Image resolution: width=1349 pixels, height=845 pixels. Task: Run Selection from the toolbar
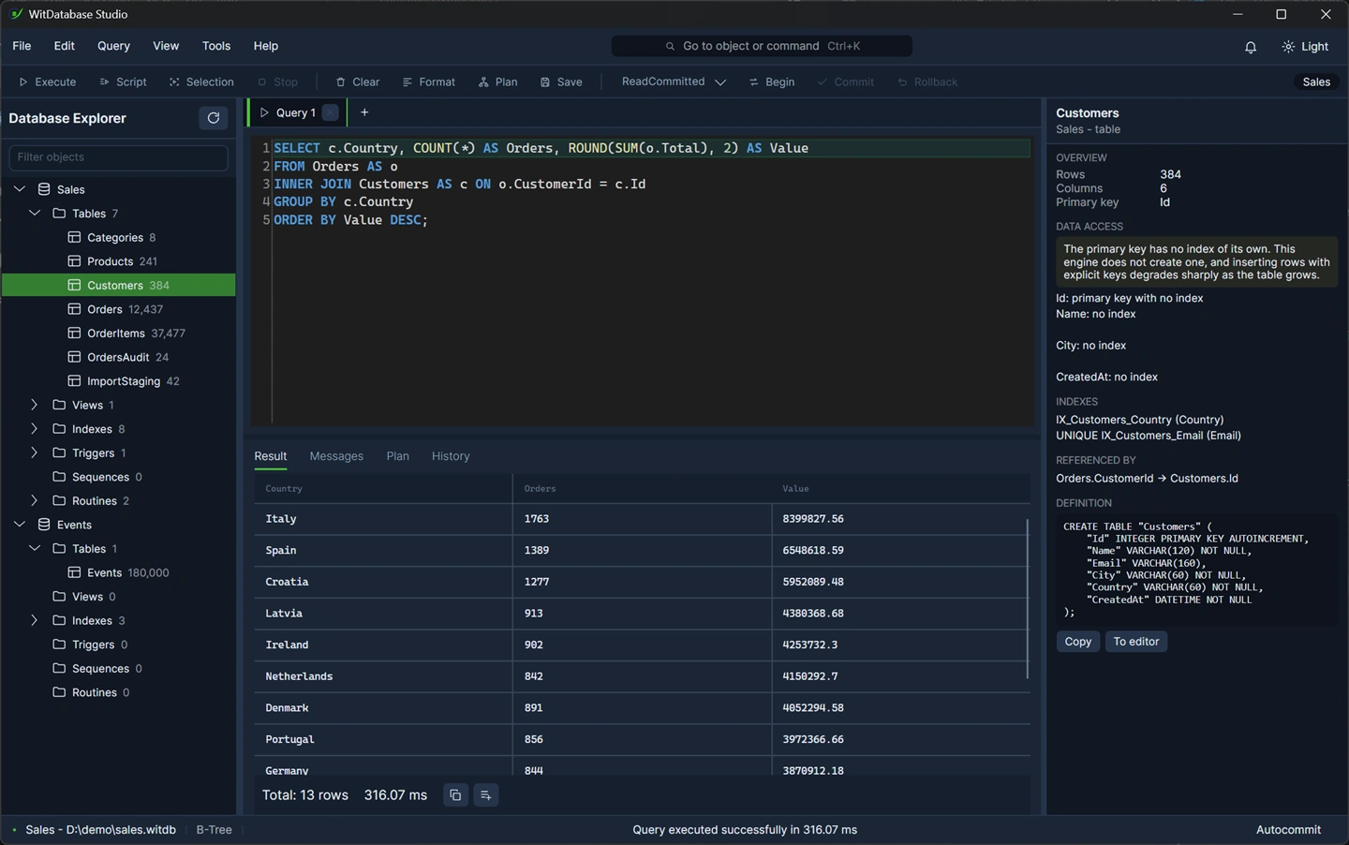(x=201, y=82)
